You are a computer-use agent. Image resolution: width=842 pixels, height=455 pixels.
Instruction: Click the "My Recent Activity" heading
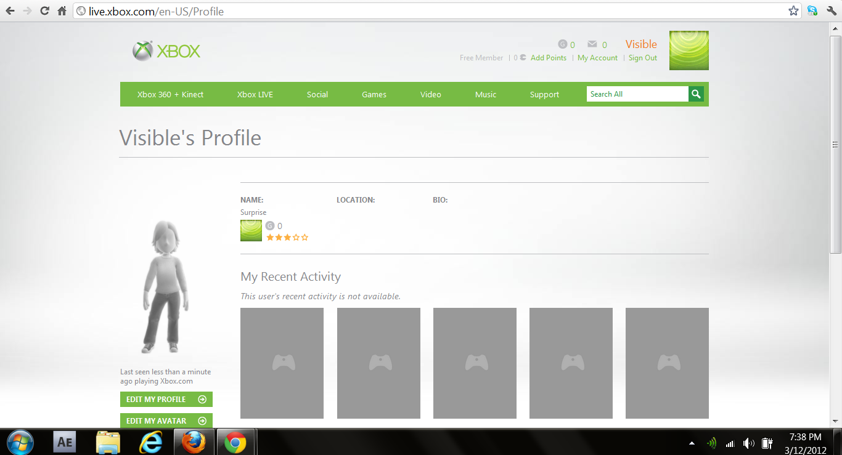[290, 277]
